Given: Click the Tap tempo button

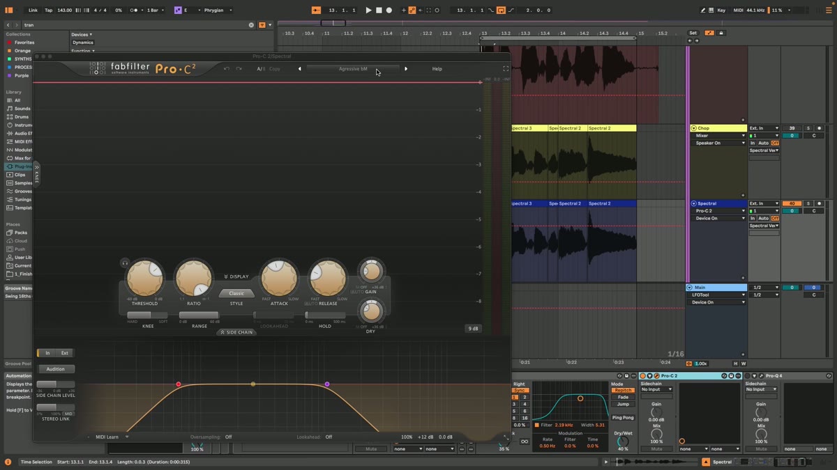Looking at the screenshot, I should tap(48, 10).
